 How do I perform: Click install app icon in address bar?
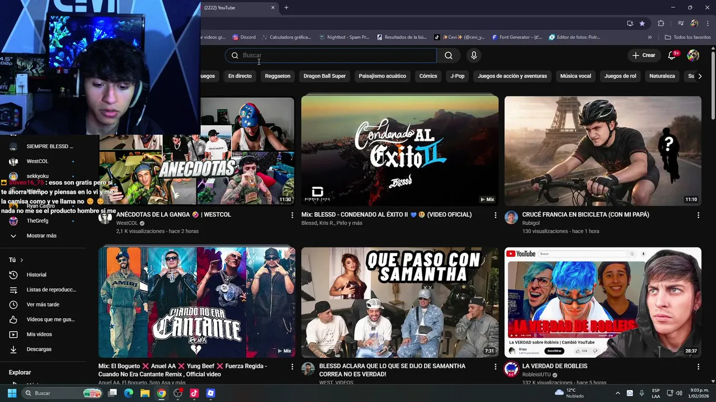tap(630, 23)
